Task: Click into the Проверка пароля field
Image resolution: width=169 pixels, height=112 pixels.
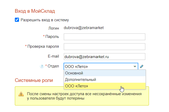Action: pyautogui.click(x=104, y=47)
